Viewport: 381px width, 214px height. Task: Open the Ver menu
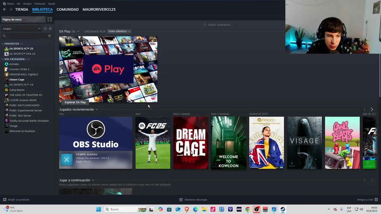[x=18, y=4]
